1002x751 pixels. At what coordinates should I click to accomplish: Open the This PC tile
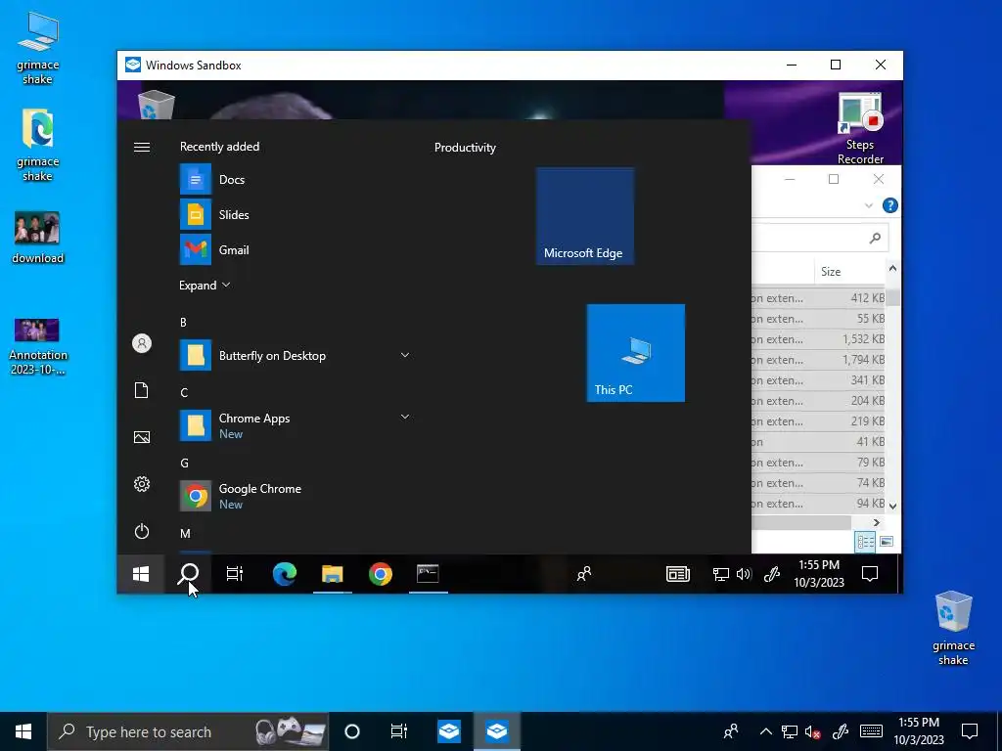pyautogui.click(x=636, y=352)
